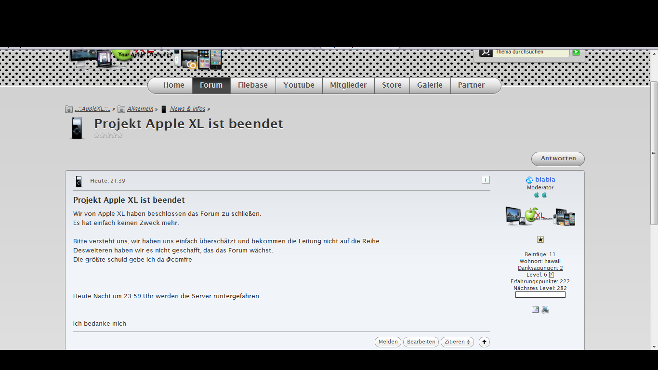Click the Moderator rank label

point(540,187)
